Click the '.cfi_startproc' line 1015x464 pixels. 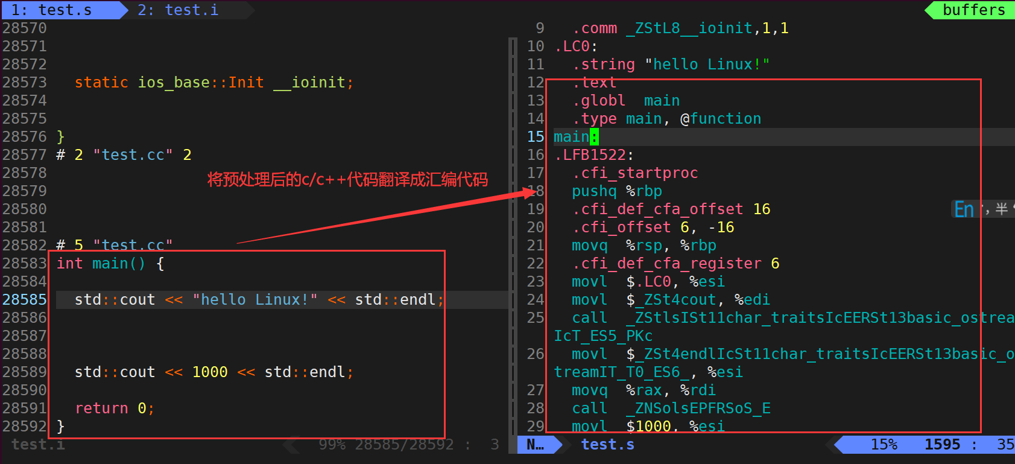635,173
